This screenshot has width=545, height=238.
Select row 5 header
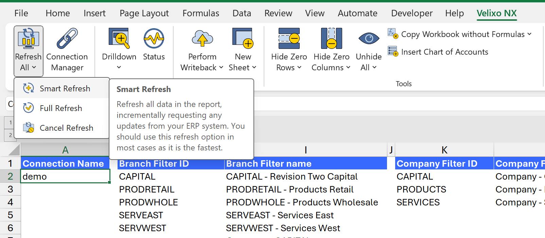(x=10, y=215)
